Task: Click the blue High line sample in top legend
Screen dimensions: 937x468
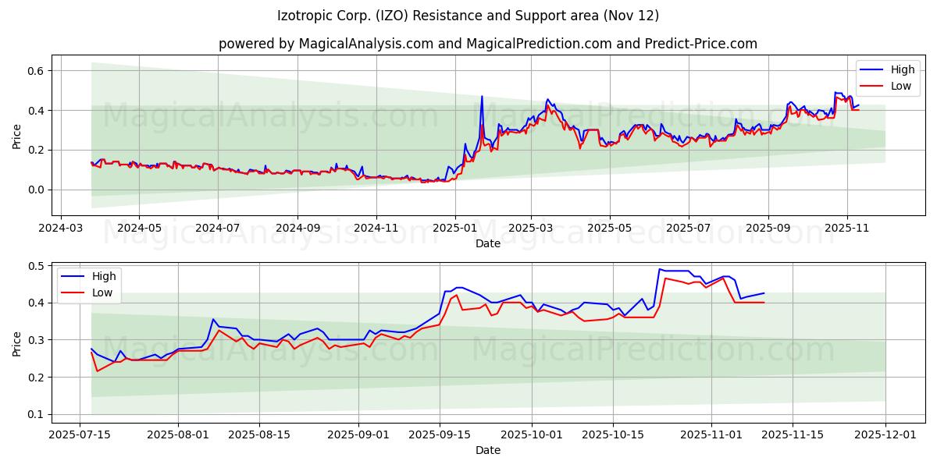Action: click(871, 69)
